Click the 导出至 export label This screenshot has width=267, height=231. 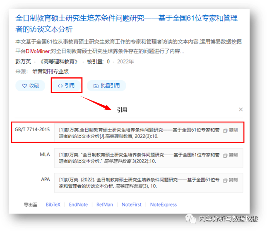pyautogui.click(x=31, y=205)
